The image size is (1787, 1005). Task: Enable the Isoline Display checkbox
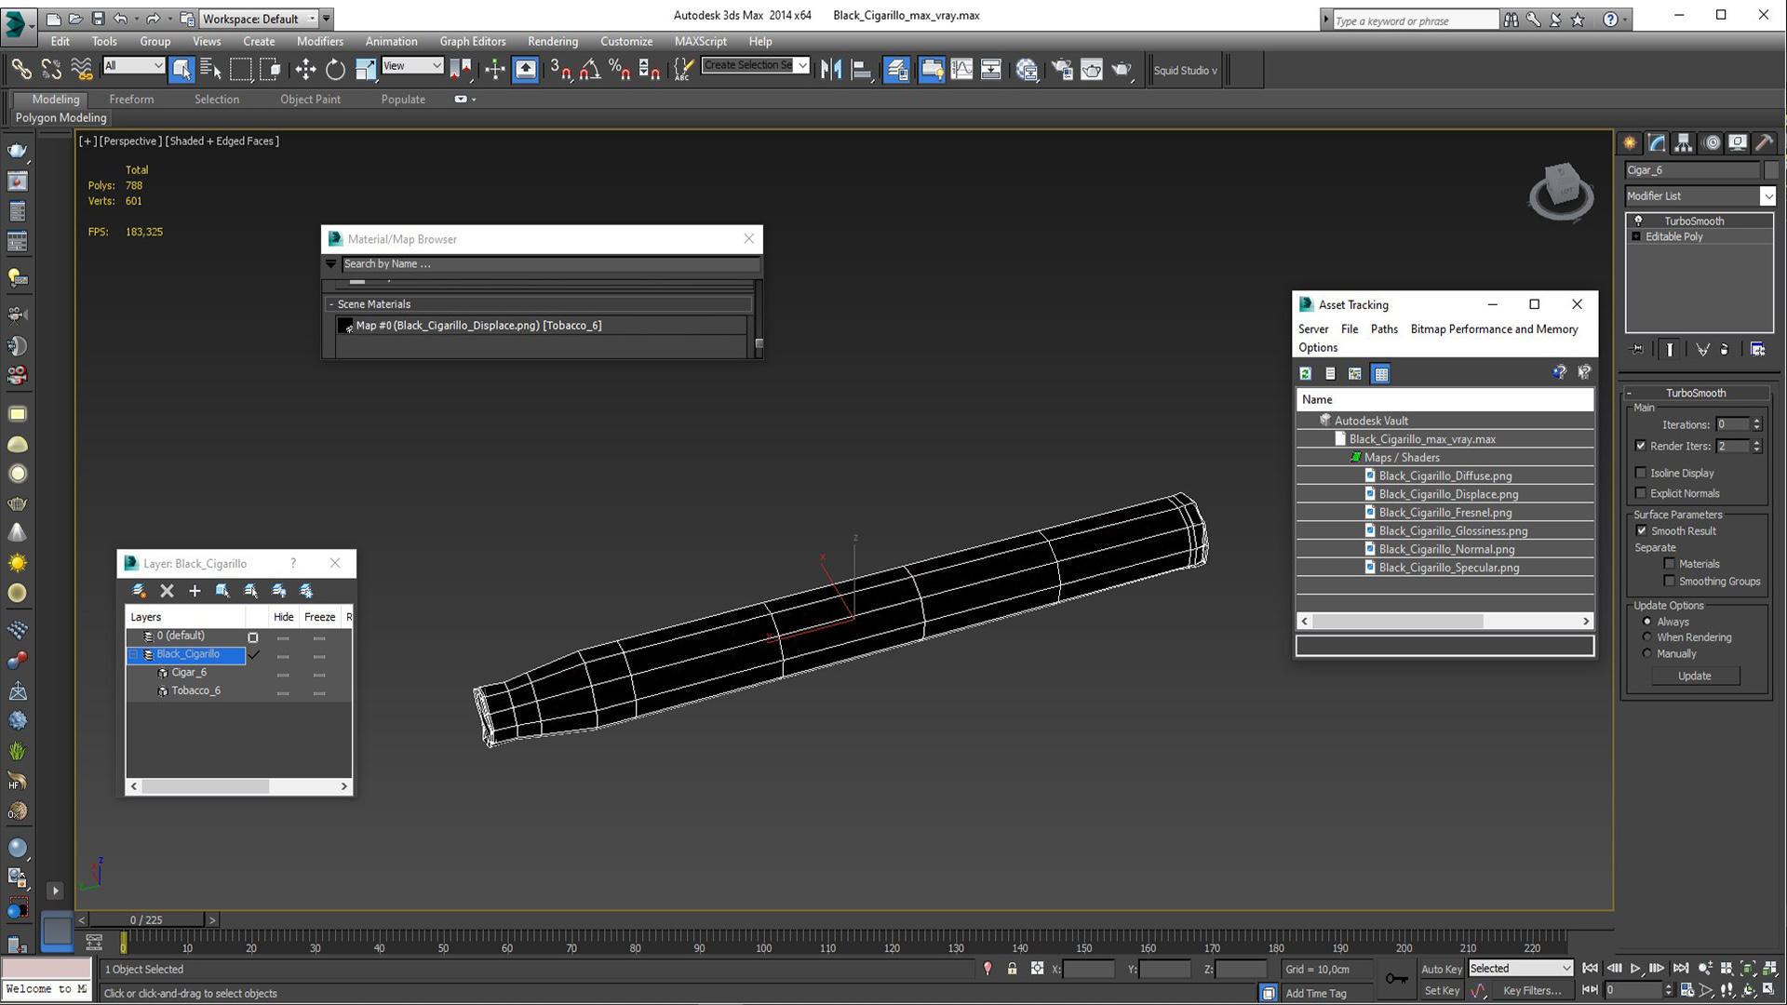coord(1642,473)
